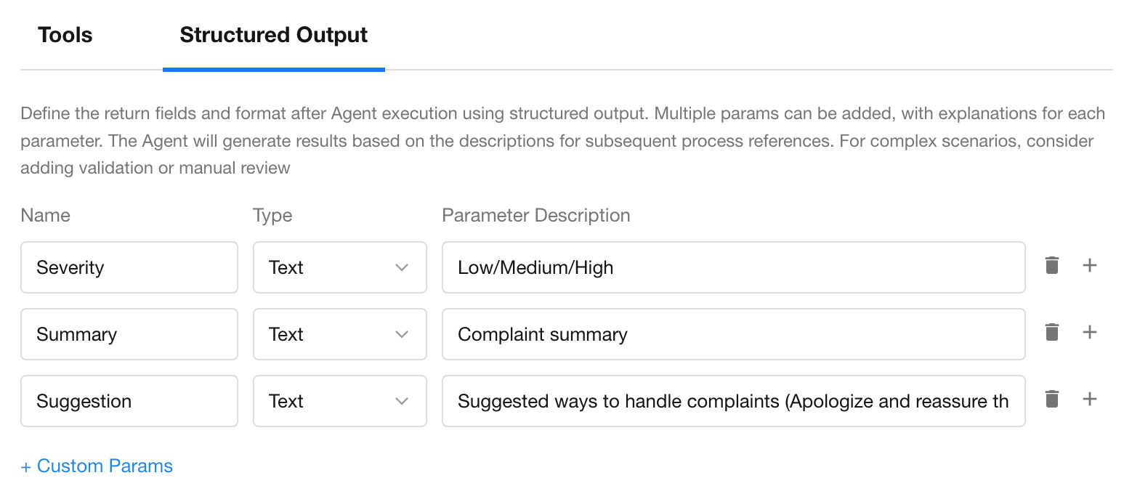This screenshot has width=1132, height=494.
Task: Edit the Severity name field
Action: point(129,267)
